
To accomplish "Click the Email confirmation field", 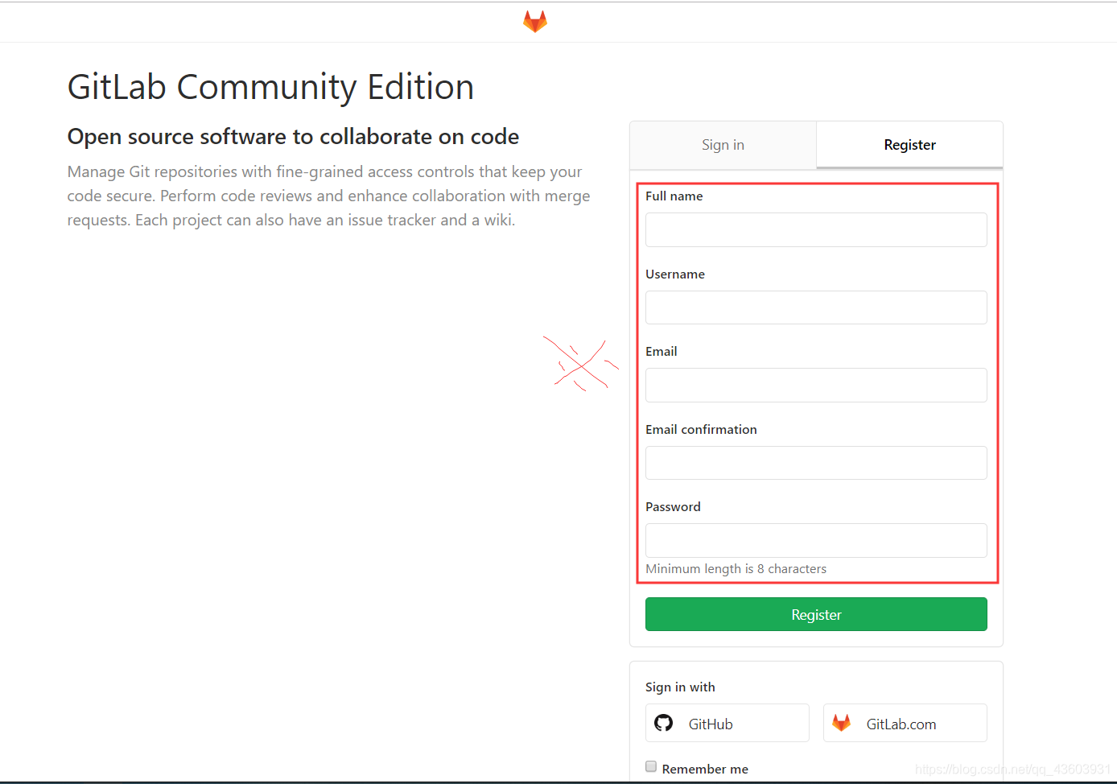I will pos(816,463).
